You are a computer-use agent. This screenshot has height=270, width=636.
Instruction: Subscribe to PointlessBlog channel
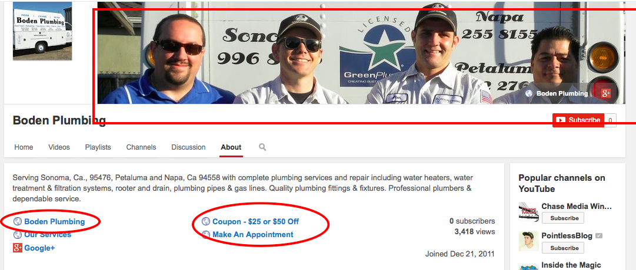(x=563, y=248)
